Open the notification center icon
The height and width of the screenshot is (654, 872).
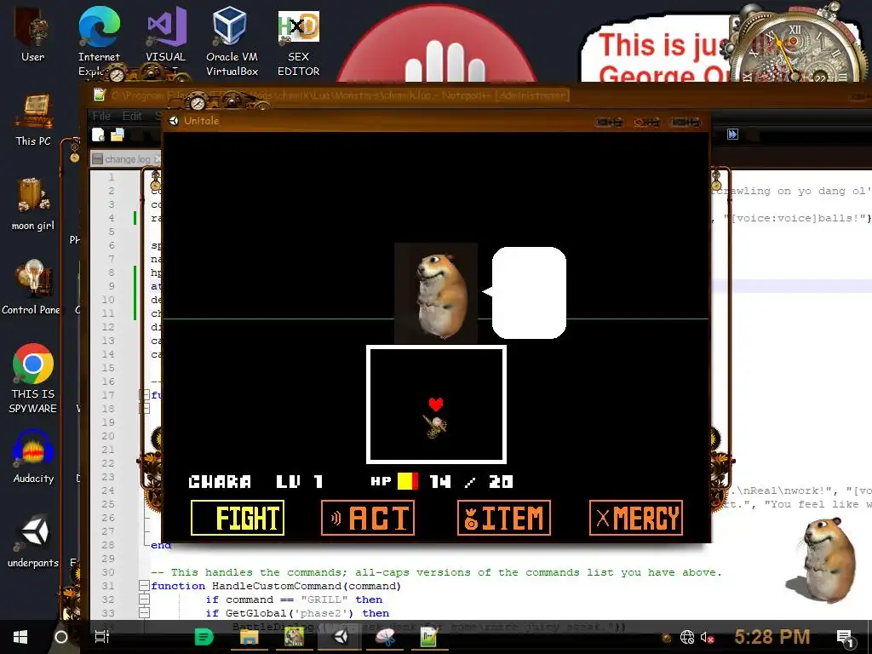(845, 639)
